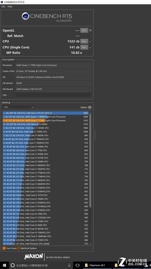Image resolution: width=151 pixels, height=269 pixels.
Task: Select the Core i7-3770 ranking row
Action: point(46,195)
